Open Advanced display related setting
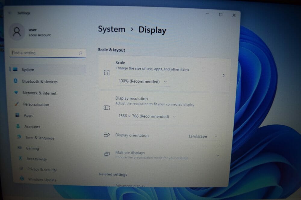The height and width of the screenshot is (200, 301). click(130, 186)
